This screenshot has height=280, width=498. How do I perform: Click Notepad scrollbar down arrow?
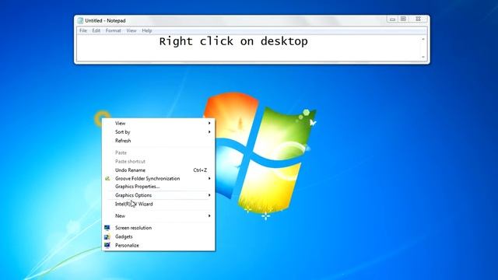point(423,57)
